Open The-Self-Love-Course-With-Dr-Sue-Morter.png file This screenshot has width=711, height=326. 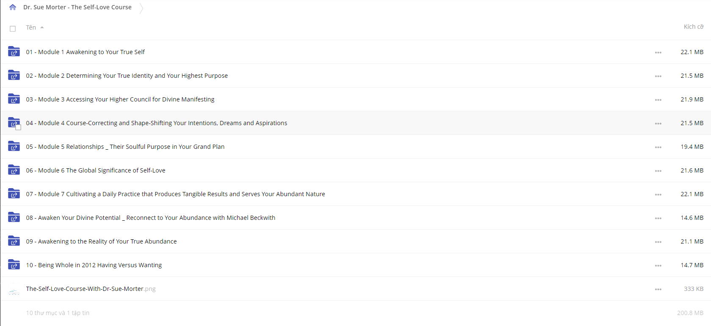91,289
